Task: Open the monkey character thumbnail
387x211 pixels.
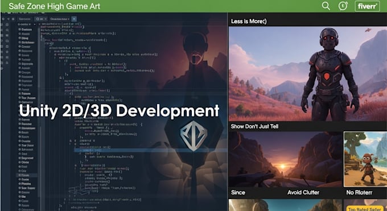Action: pos(365,159)
